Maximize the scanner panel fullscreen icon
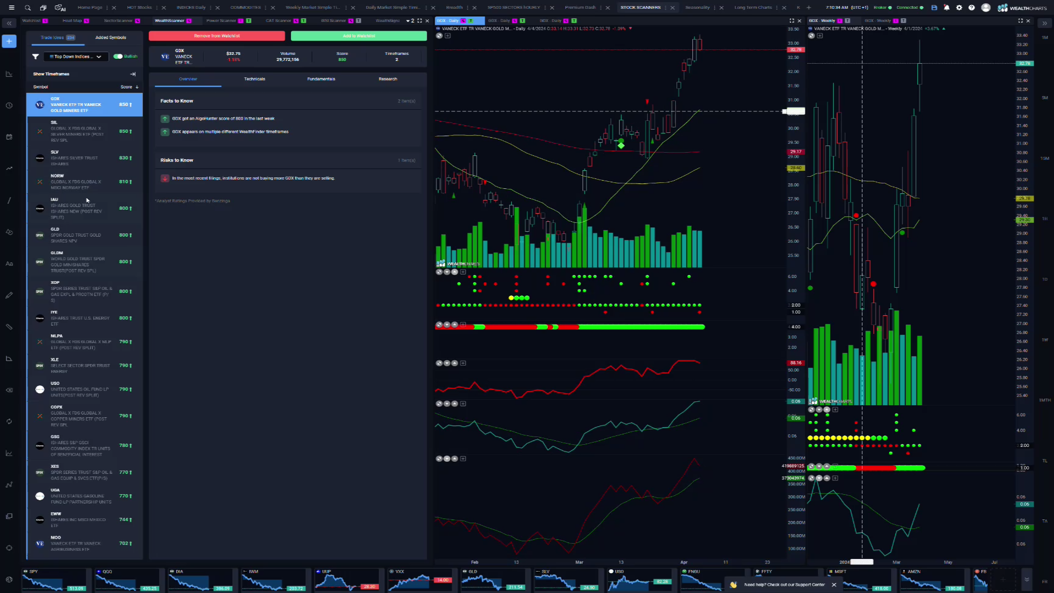The height and width of the screenshot is (593, 1054). 420,21
